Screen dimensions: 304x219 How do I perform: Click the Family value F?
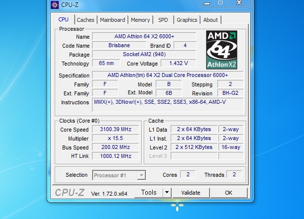coord(105,84)
